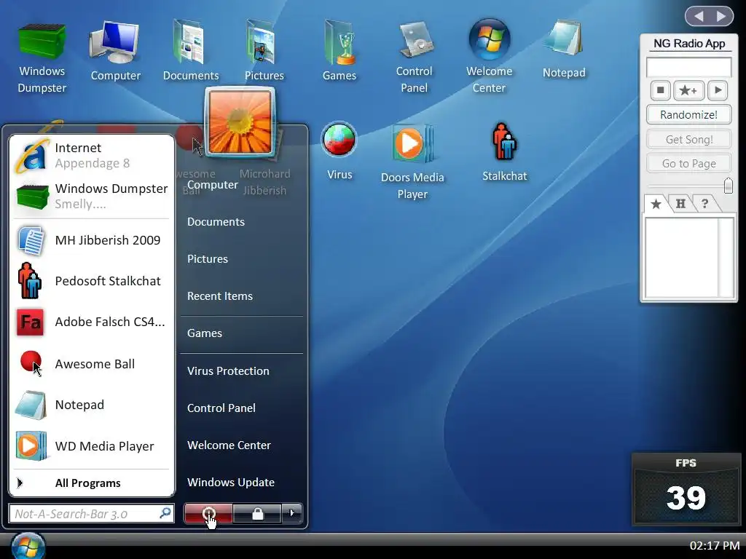Click the user picture flower thumbnail
746x559 pixels.
click(x=240, y=122)
